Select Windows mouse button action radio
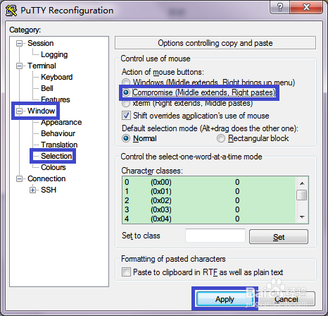Screen dimensions: 328x316 [x=126, y=83]
